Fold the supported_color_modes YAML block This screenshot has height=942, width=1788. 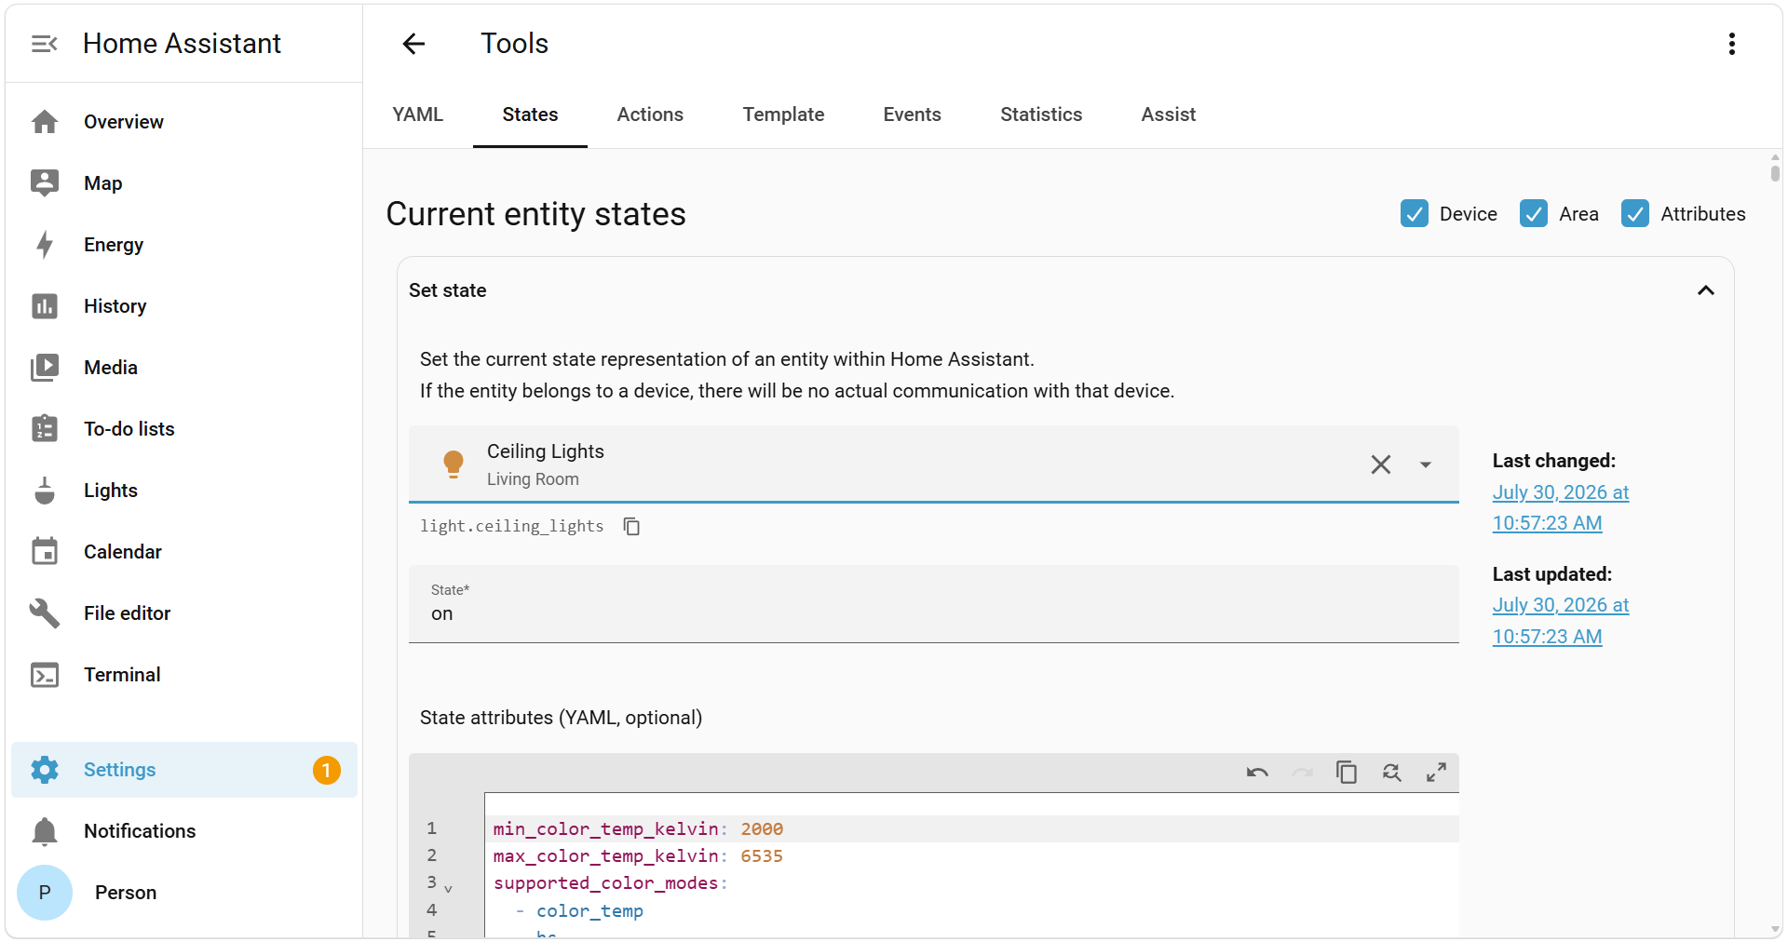pos(448,889)
